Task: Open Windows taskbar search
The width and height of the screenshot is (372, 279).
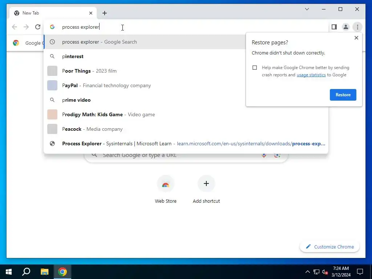Action: click(x=26, y=272)
